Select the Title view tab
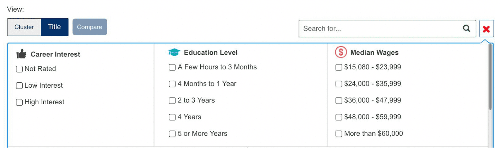The height and width of the screenshot is (155, 500). pos(55,27)
